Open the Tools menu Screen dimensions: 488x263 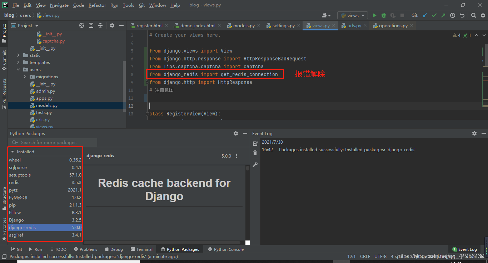tap(128, 5)
